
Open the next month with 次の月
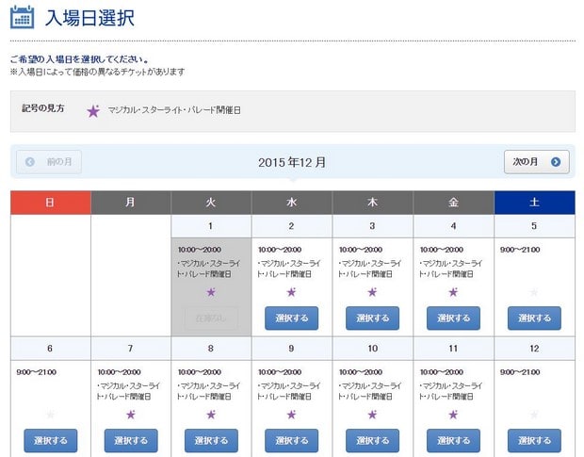point(536,162)
